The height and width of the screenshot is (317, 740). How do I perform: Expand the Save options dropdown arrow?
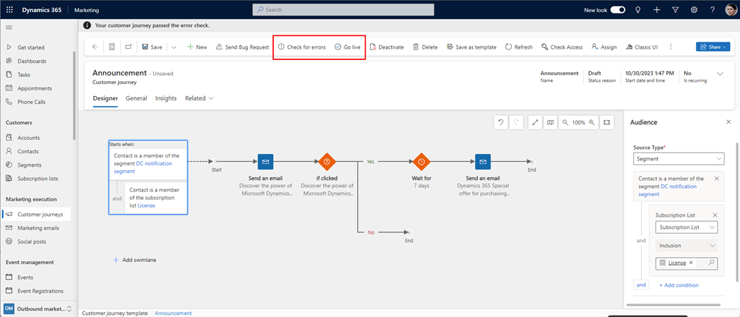click(x=174, y=47)
